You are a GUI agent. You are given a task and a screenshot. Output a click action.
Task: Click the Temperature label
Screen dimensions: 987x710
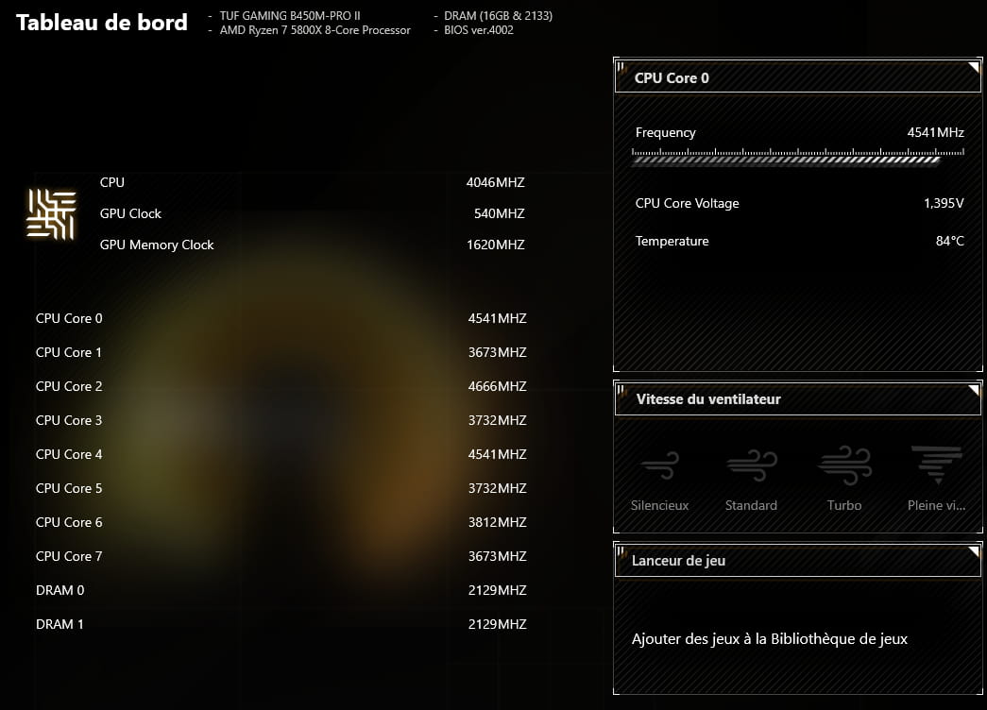(x=672, y=241)
